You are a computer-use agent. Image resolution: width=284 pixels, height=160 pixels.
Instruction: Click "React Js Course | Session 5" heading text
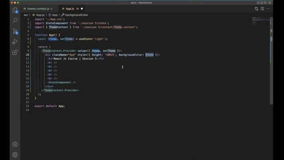pos(75,59)
